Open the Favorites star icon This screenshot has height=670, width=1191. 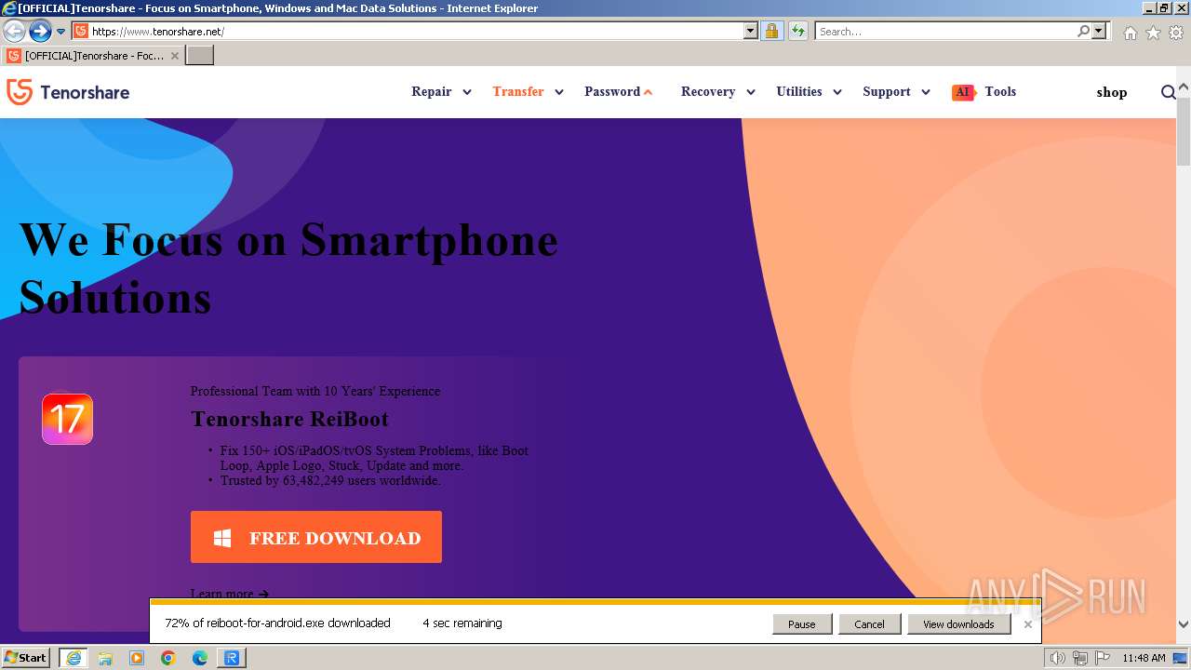[1153, 33]
